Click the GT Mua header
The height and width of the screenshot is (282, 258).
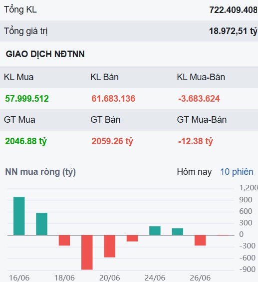coord(19,120)
